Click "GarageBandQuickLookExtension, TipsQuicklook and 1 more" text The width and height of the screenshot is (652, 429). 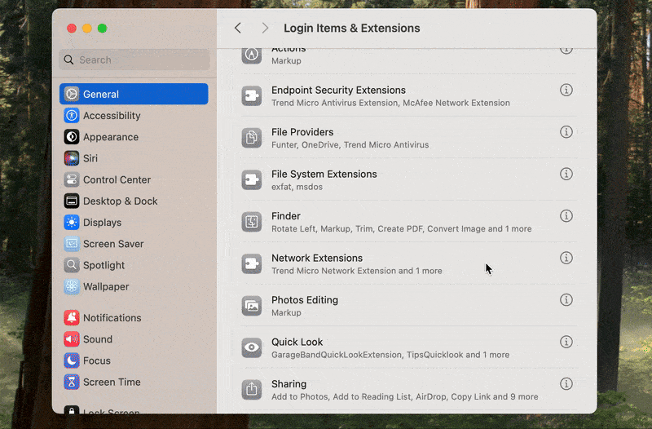pos(390,355)
